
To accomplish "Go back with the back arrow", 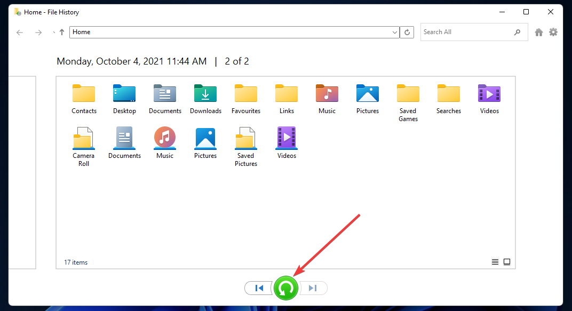I will (20, 33).
